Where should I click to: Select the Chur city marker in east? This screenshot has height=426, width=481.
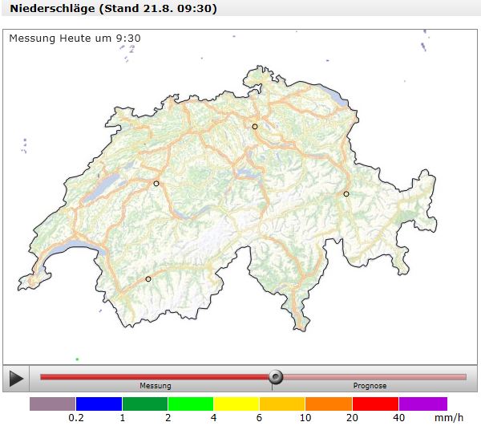[x=346, y=194]
